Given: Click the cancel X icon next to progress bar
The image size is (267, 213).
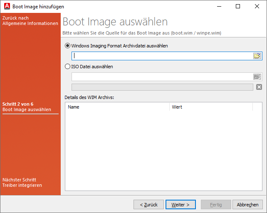Looking at the screenshot, I should point(259,87).
